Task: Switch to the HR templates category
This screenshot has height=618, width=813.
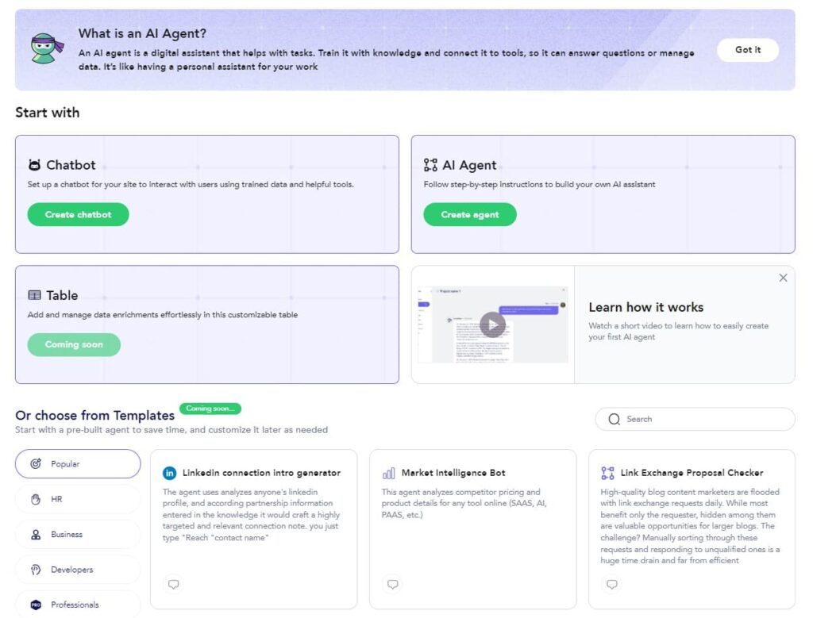Action: point(77,499)
